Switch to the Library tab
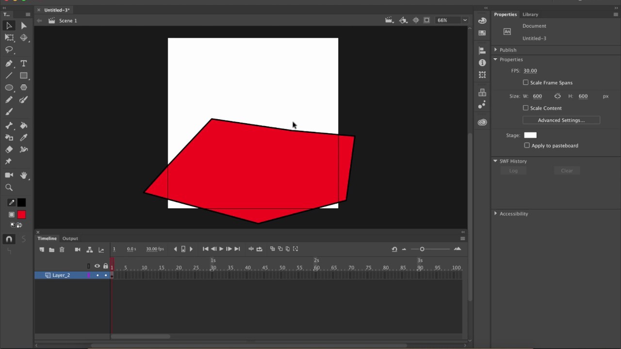 [x=530, y=15]
